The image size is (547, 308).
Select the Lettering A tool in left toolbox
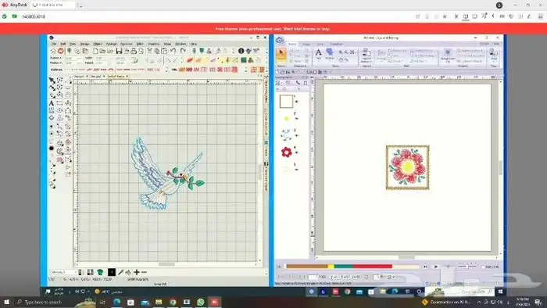pos(52,103)
